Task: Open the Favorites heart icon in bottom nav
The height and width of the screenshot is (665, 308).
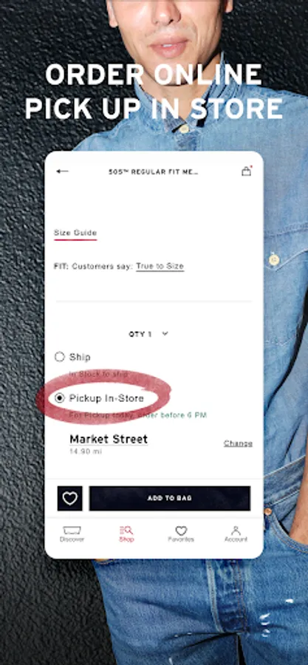Action: click(x=181, y=531)
